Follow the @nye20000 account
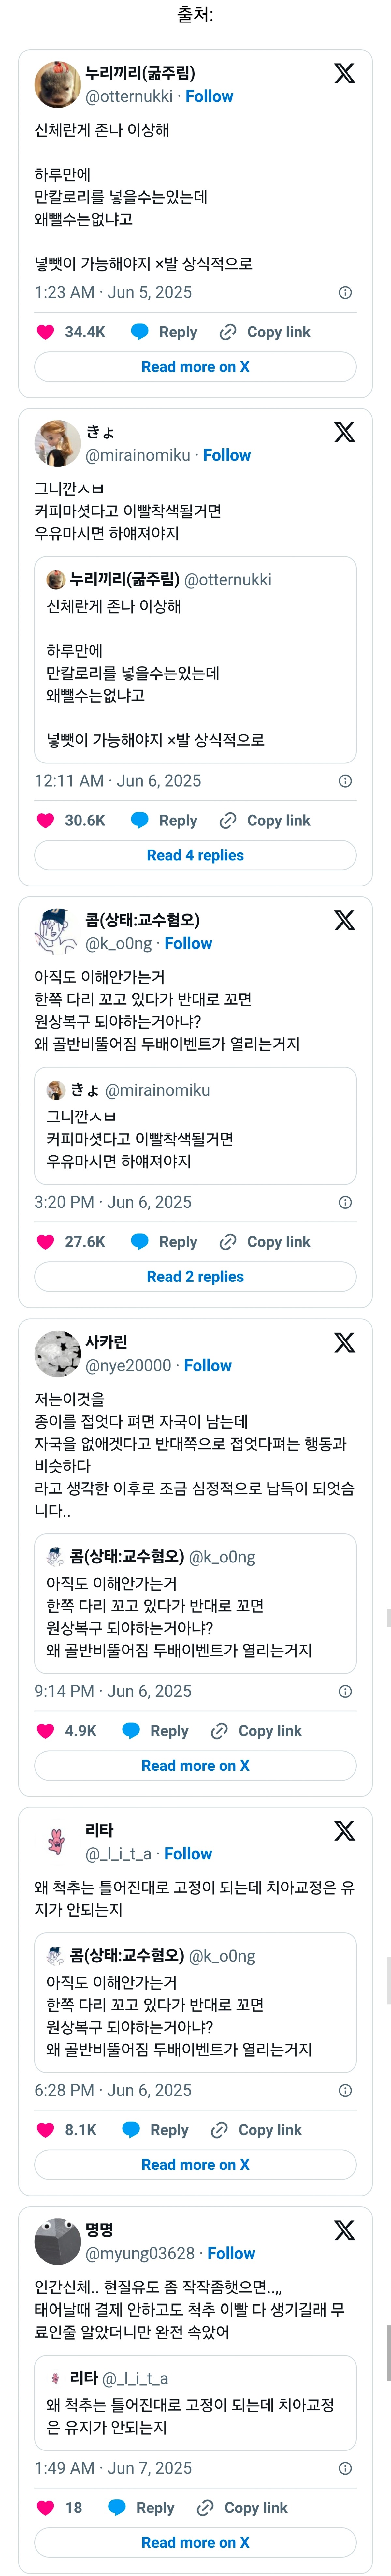Image resolution: width=391 pixels, height=2576 pixels. tap(208, 1365)
